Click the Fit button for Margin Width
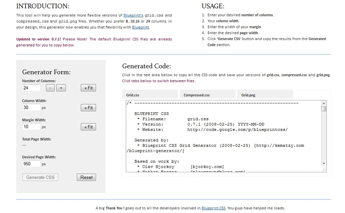Screen dimensions: 345x213 click(88, 127)
